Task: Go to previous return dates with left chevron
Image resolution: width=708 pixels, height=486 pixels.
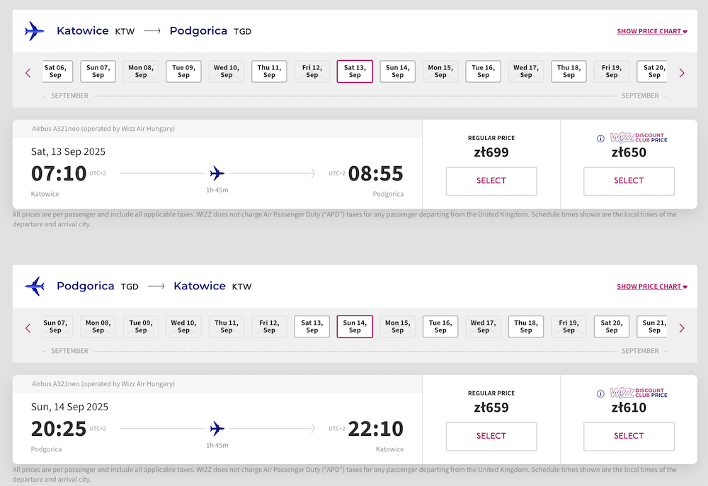Action: 28,328
